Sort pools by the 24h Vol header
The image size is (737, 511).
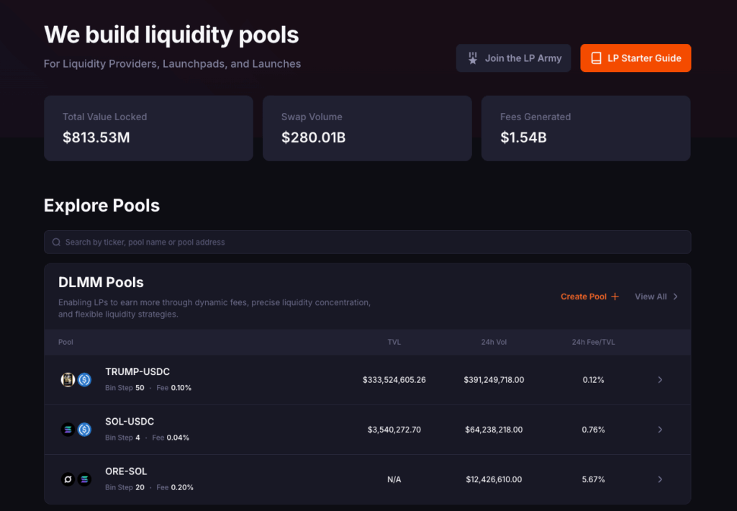coord(494,342)
